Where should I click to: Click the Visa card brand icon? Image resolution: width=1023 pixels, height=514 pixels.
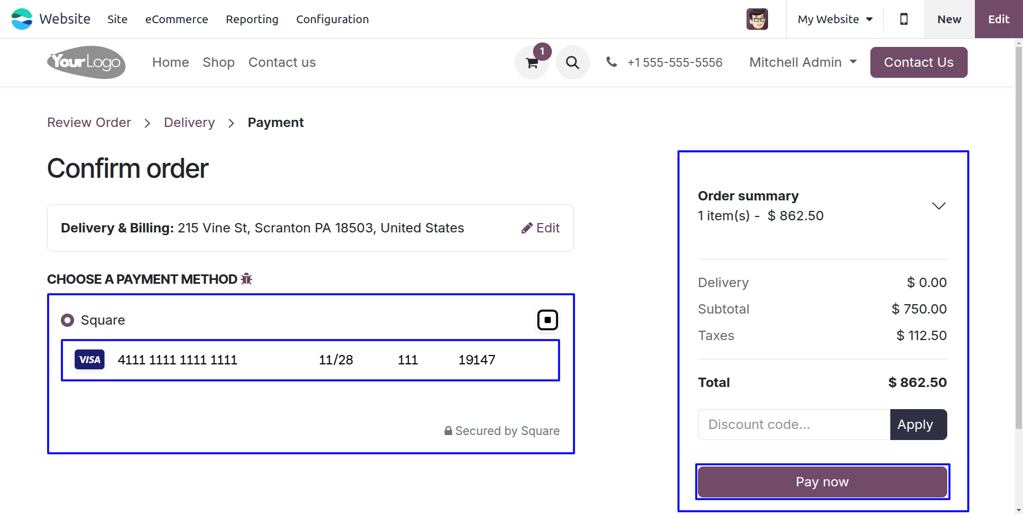90,359
